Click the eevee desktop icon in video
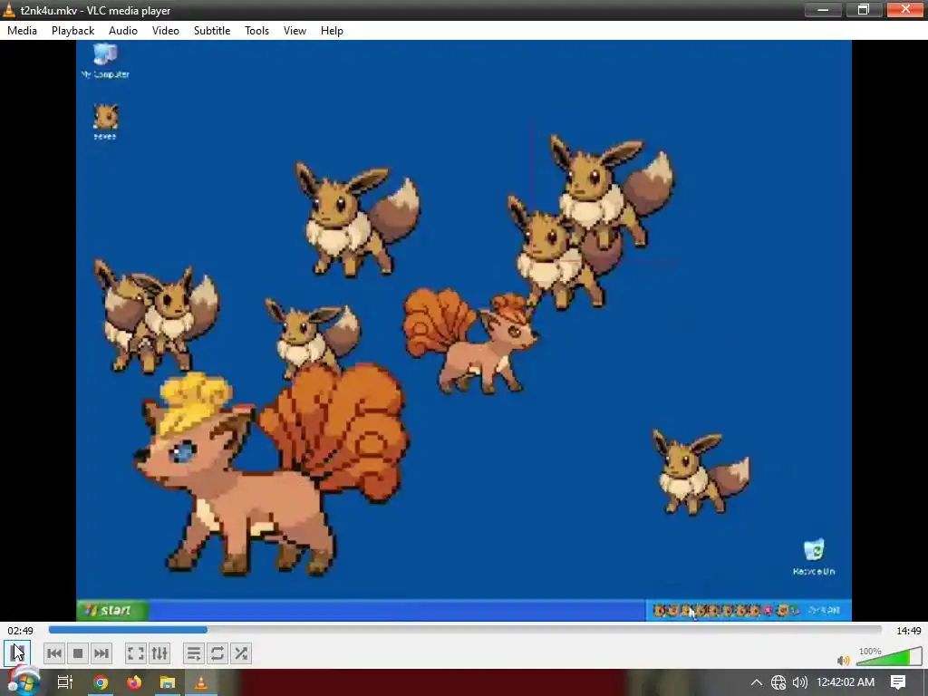 point(105,122)
